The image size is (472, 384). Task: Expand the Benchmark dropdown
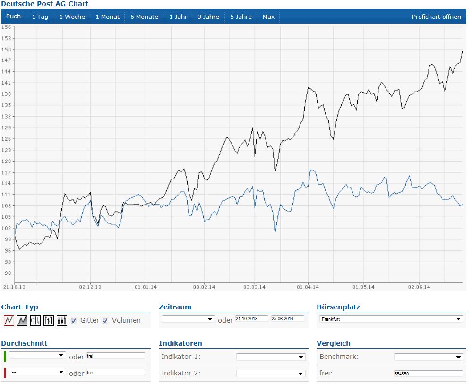429,357
